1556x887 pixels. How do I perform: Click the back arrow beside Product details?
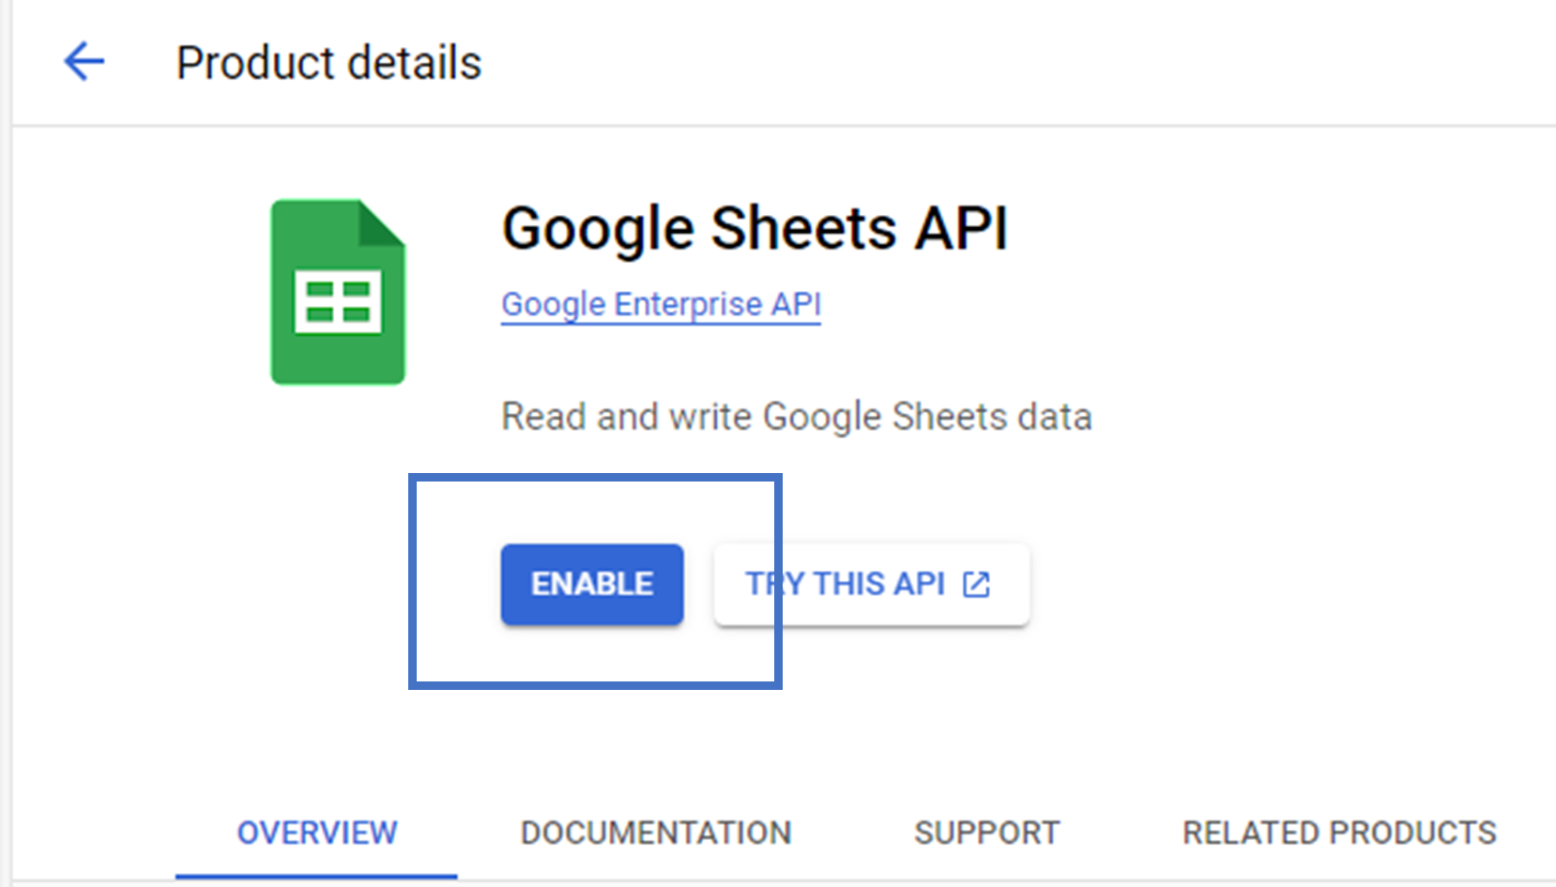(x=83, y=61)
